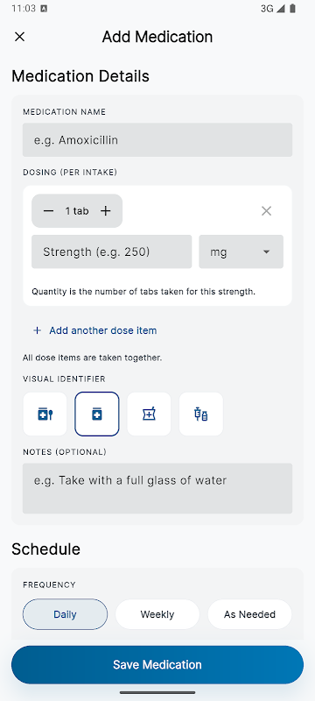This screenshot has height=701, width=315.
Task: Select the medicine bottle with spoon icon
Action: coord(45,414)
